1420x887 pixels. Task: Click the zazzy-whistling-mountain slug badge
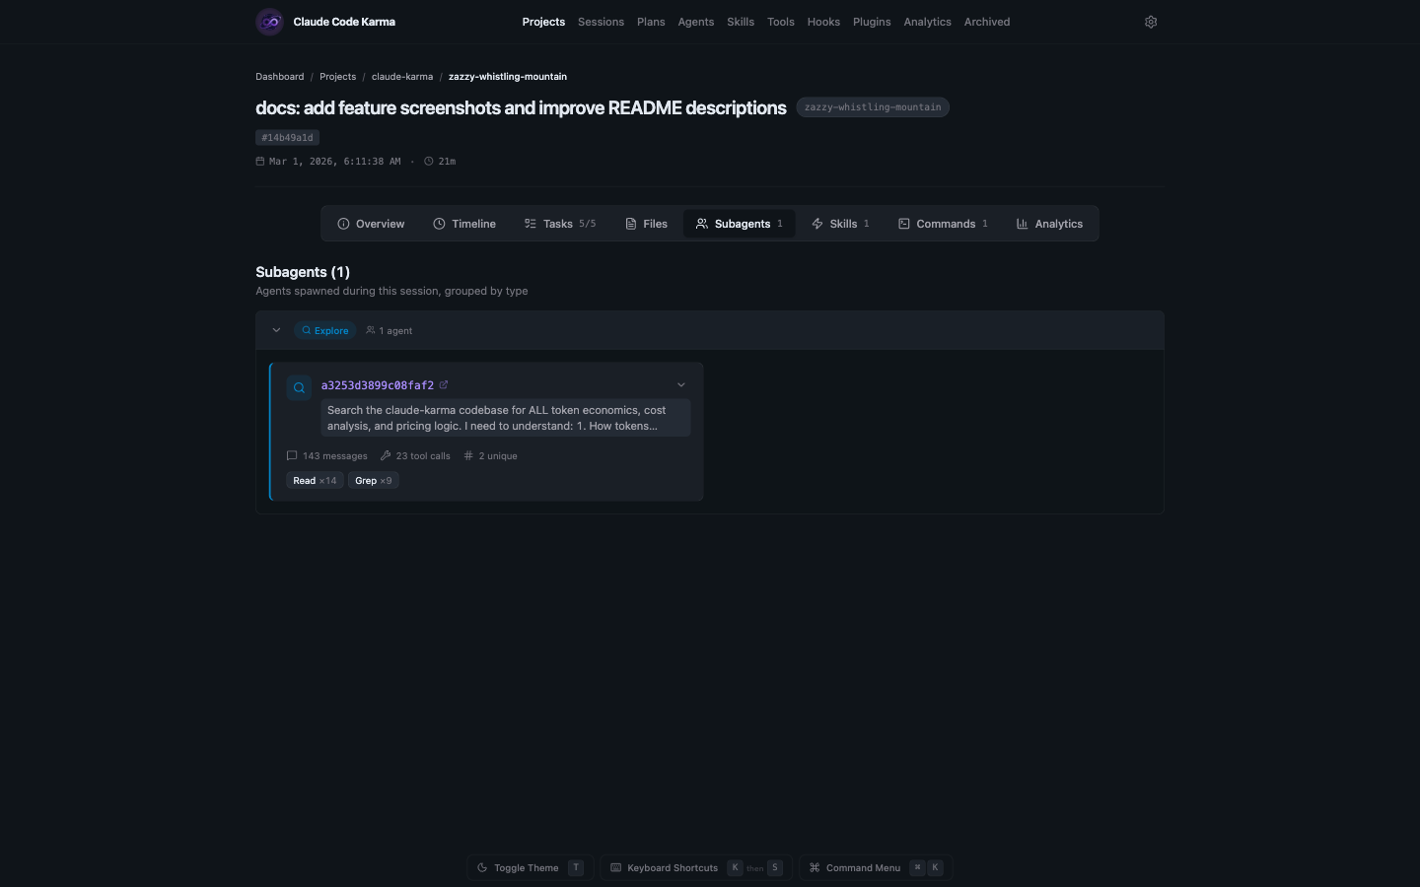[873, 107]
